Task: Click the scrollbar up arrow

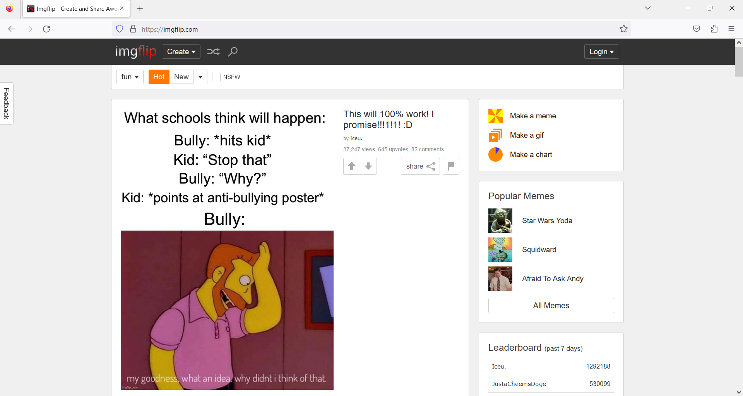Action: 739,43
